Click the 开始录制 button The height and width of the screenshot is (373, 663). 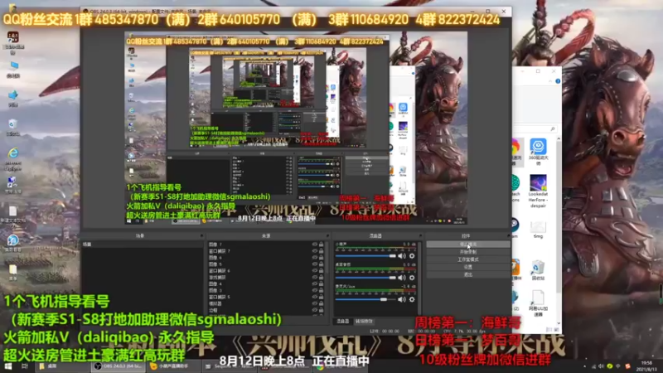[467, 252]
